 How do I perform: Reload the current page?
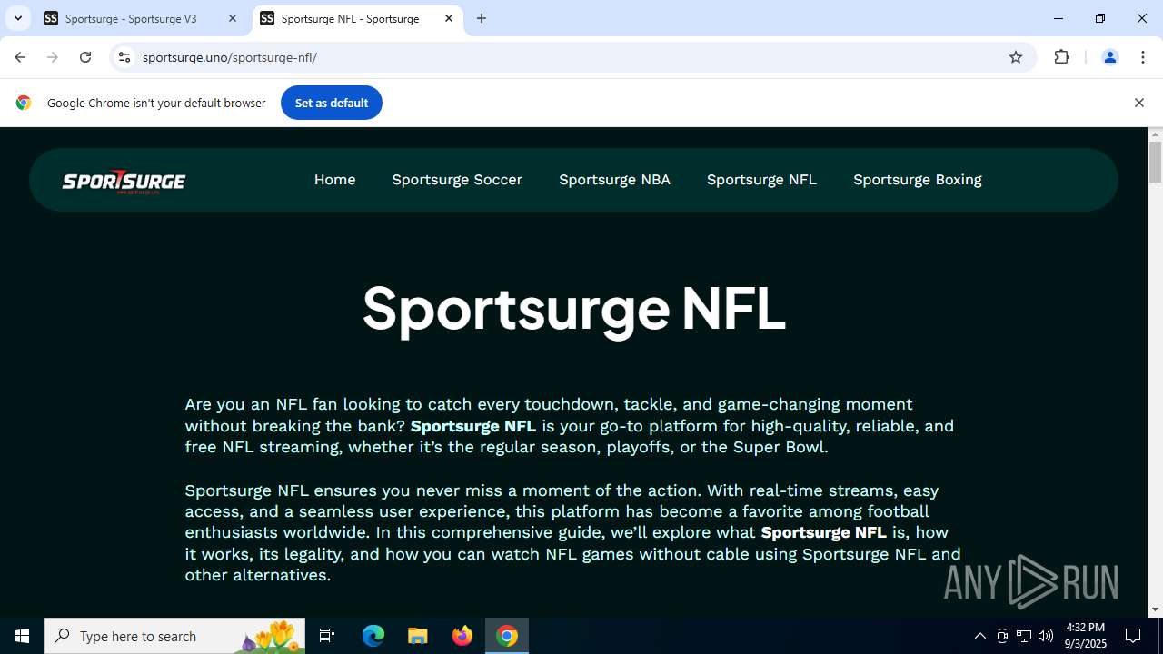coord(85,57)
